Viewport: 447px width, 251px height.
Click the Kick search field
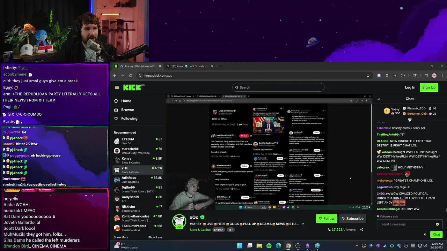[x=278, y=88]
